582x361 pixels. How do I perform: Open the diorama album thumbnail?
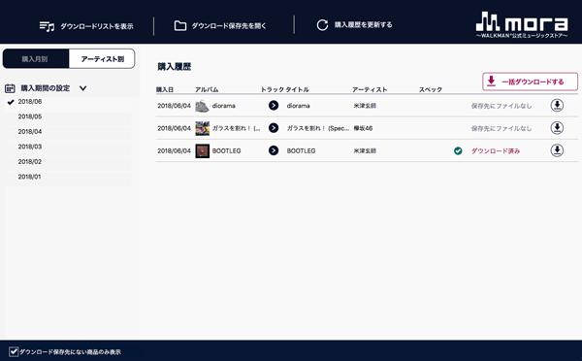tap(203, 106)
